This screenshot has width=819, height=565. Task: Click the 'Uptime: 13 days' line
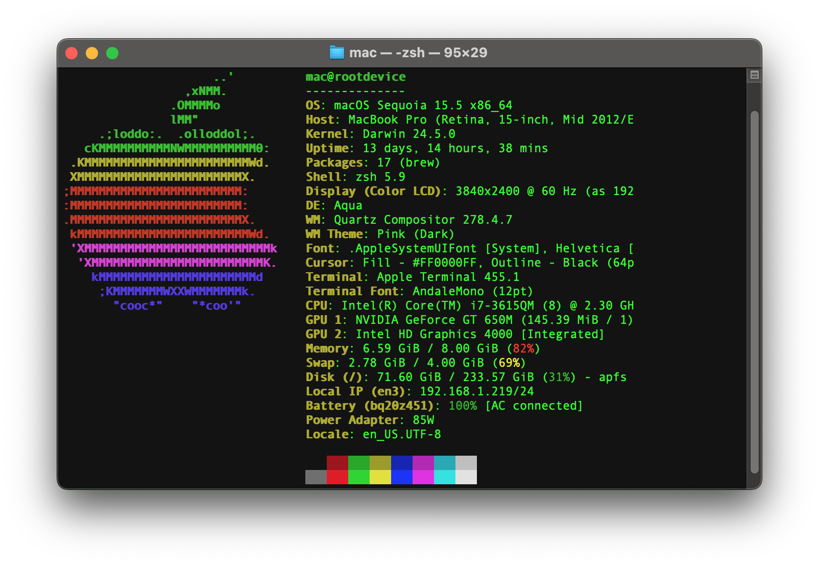point(427,148)
